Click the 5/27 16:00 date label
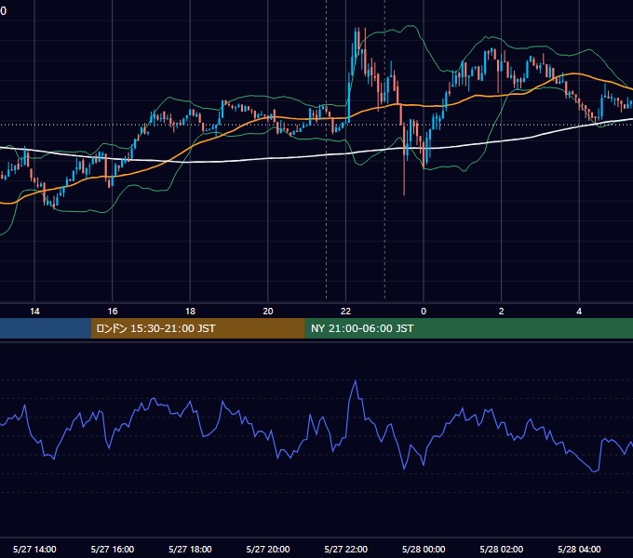The height and width of the screenshot is (558, 633). tap(113, 549)
